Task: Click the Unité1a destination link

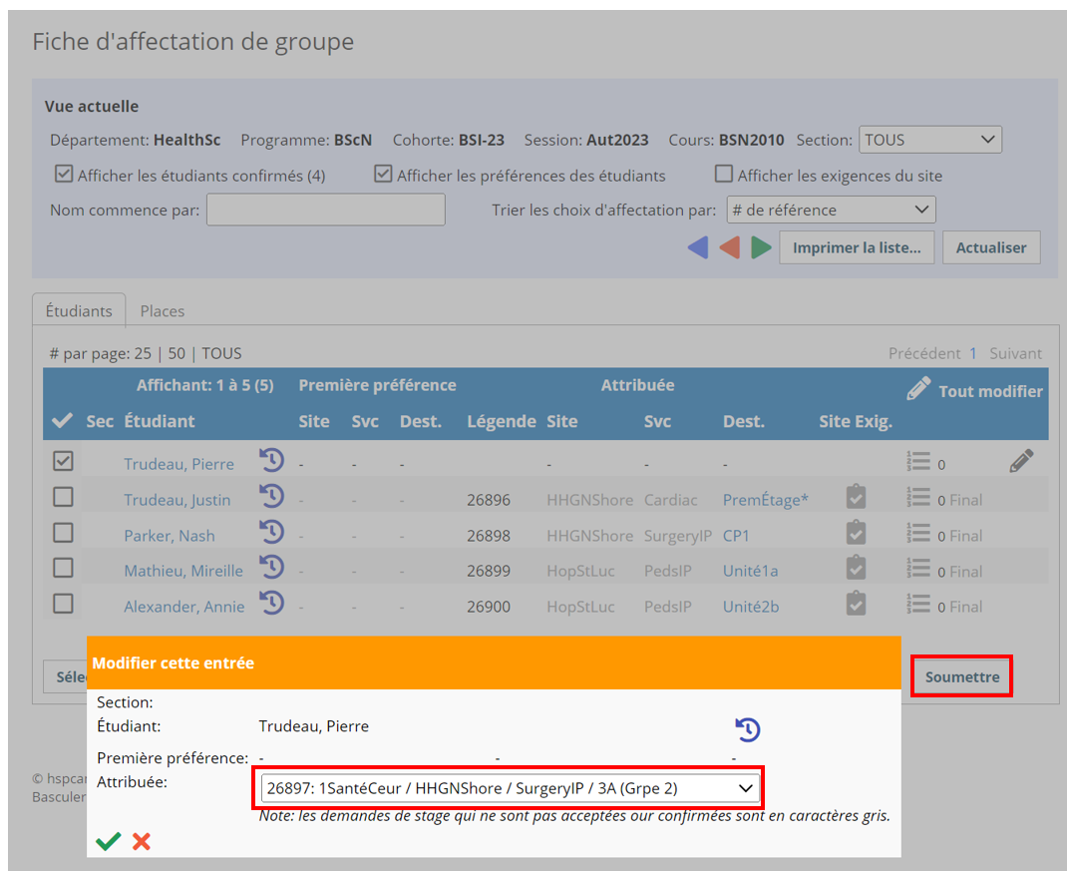Action: [x=751, y=571]
